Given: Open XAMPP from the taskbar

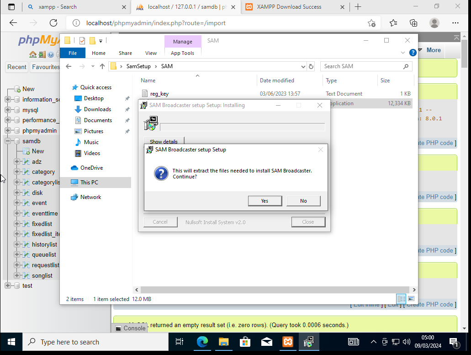Looking at the screenshot, I should pos(288,342).
